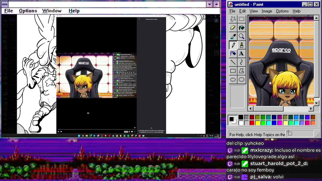Pick lime green in the Paint palette
This screenshot has height=181, width=322.
coord(263,123)
